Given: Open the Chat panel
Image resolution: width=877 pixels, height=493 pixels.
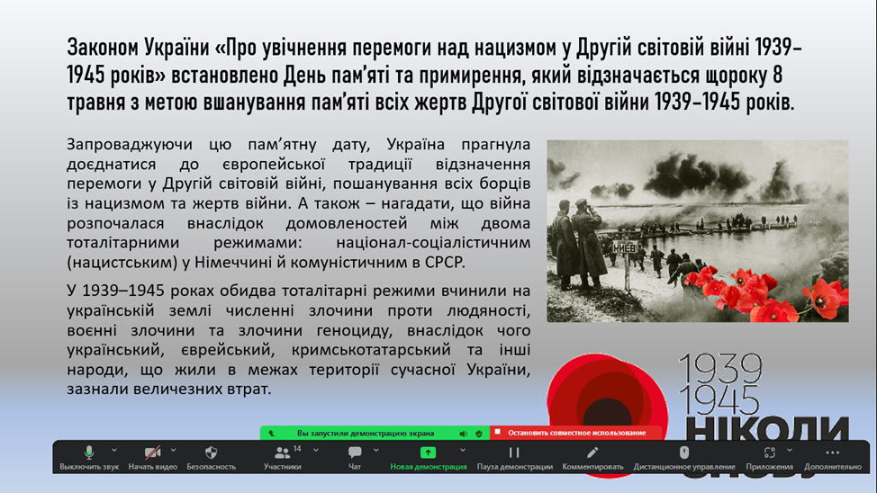Looking at the screenshot, I should click(x=355, y=453).
